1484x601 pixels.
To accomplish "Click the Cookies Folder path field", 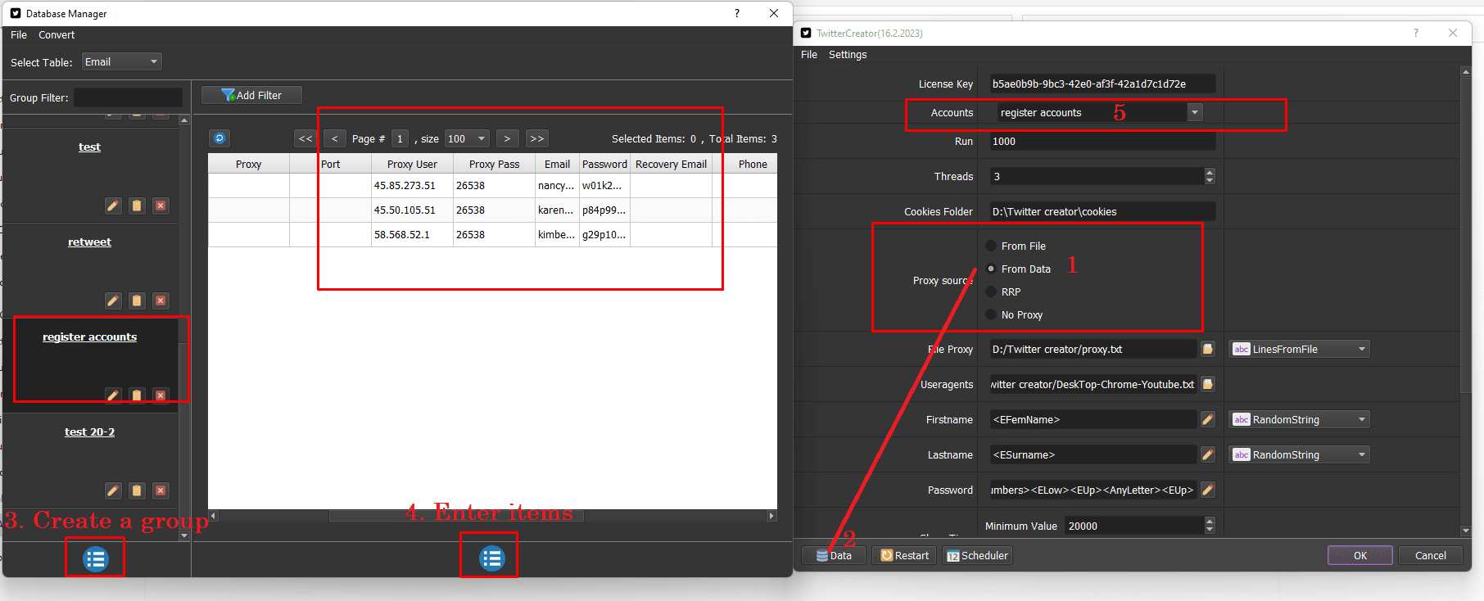I will [1102, 211].
